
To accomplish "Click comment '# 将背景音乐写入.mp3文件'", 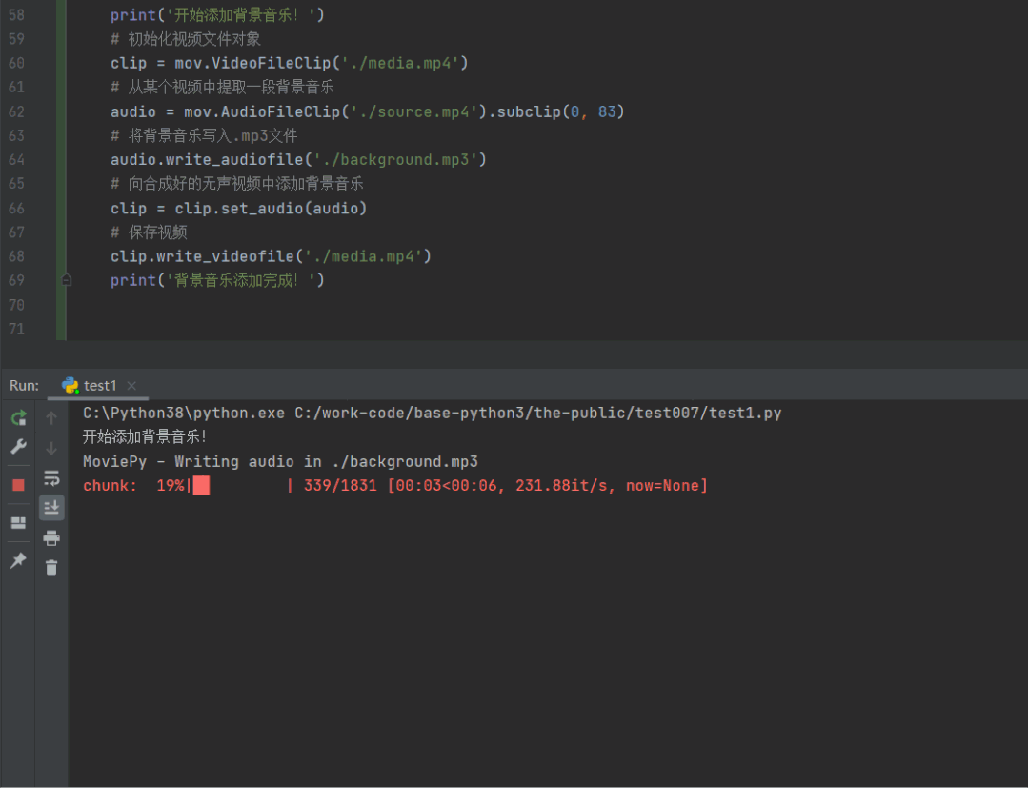I will [x=204, y=135].
